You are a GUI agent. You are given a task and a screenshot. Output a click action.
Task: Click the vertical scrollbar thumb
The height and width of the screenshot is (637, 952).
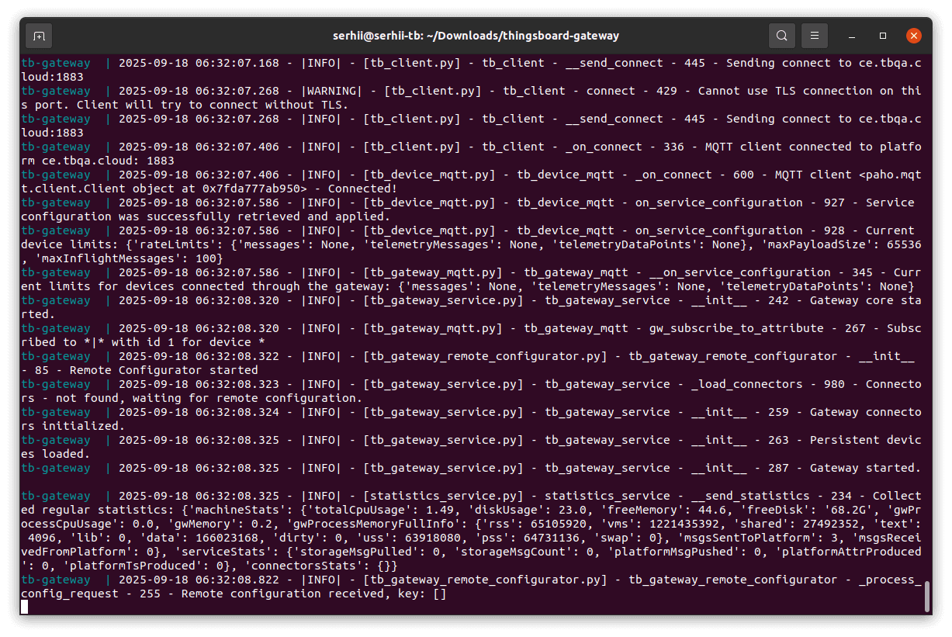926,596
